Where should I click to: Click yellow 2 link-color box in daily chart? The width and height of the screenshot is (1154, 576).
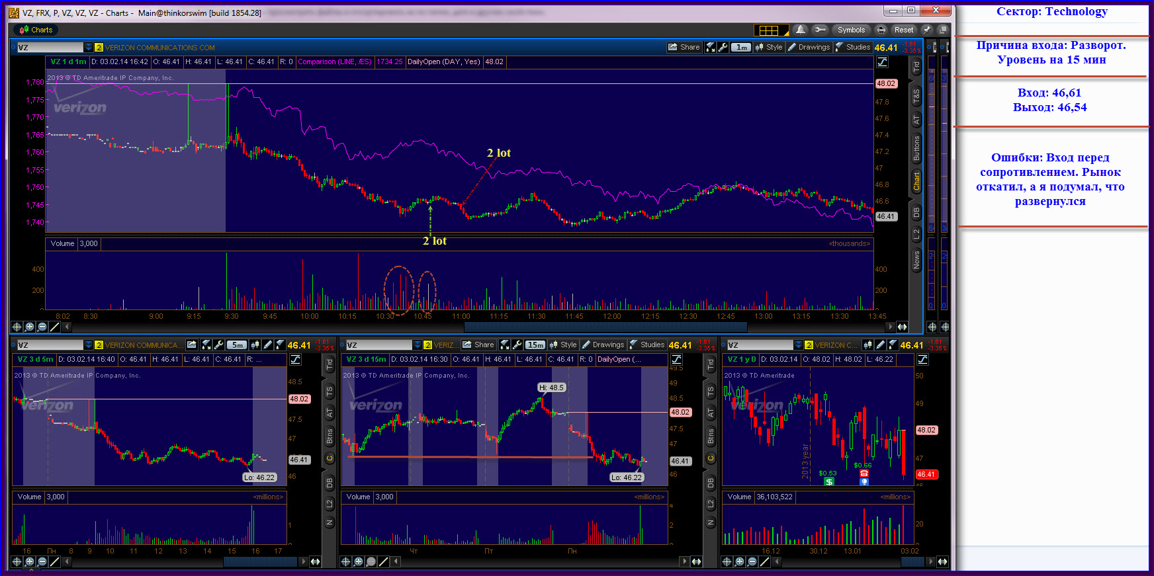[x=809, y=345]
